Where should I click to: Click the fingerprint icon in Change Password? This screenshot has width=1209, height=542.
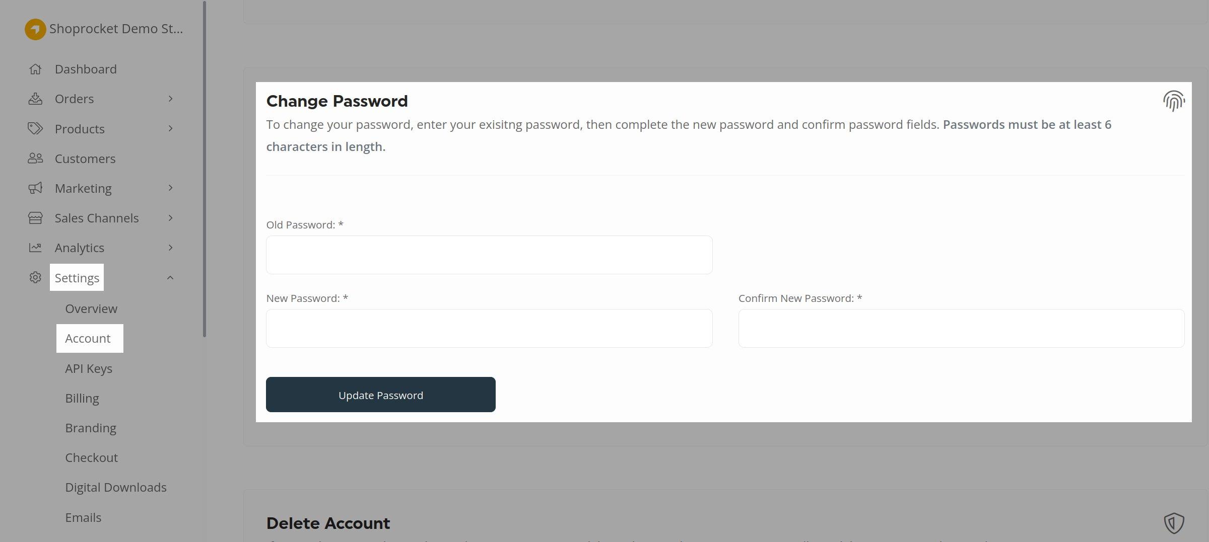tap(1173, 101)
